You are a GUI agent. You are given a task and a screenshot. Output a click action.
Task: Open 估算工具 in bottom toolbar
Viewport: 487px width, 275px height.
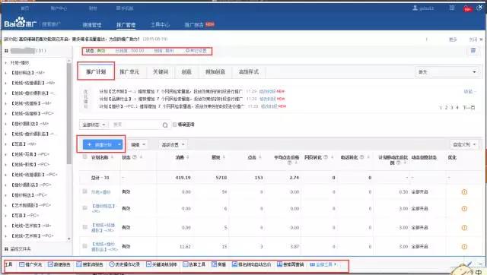tap(194, 264)
